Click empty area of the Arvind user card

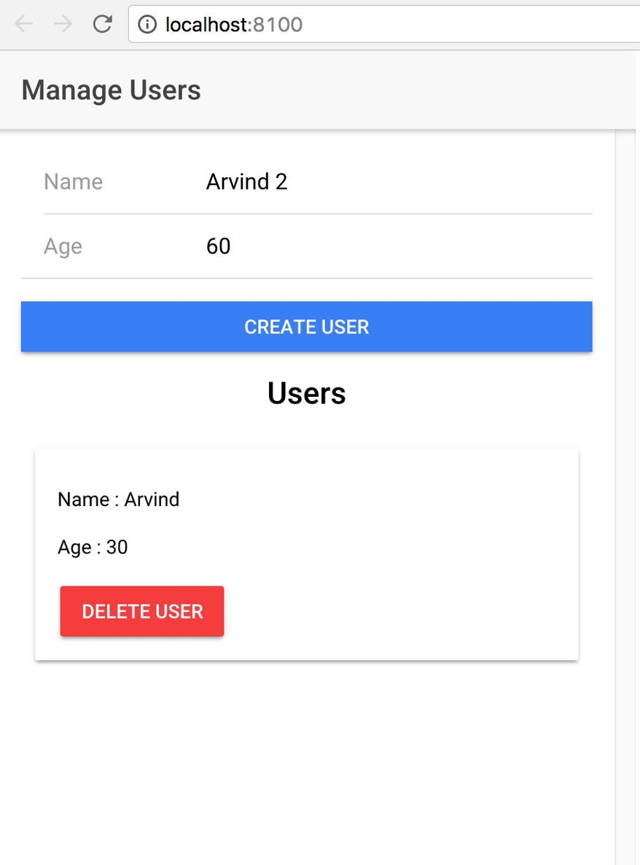[x=402, y=551]
